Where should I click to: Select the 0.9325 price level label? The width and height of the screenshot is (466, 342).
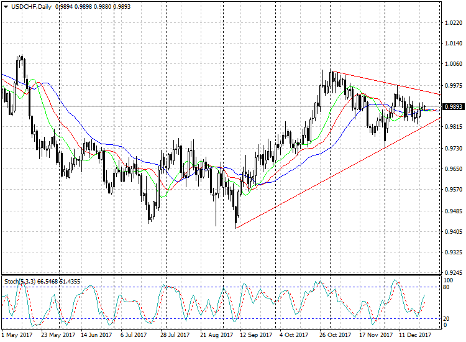click(x=454, y=252)
